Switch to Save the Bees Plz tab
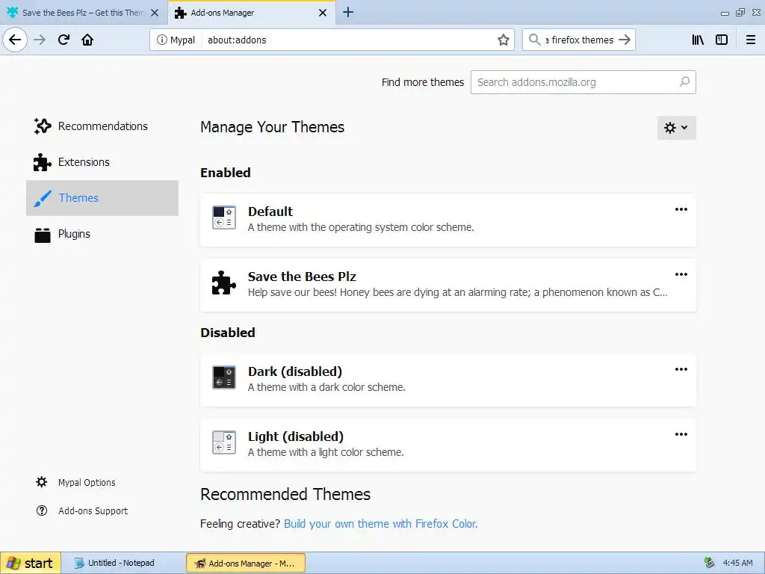765x574 pixels. click(x=84, y=13)
